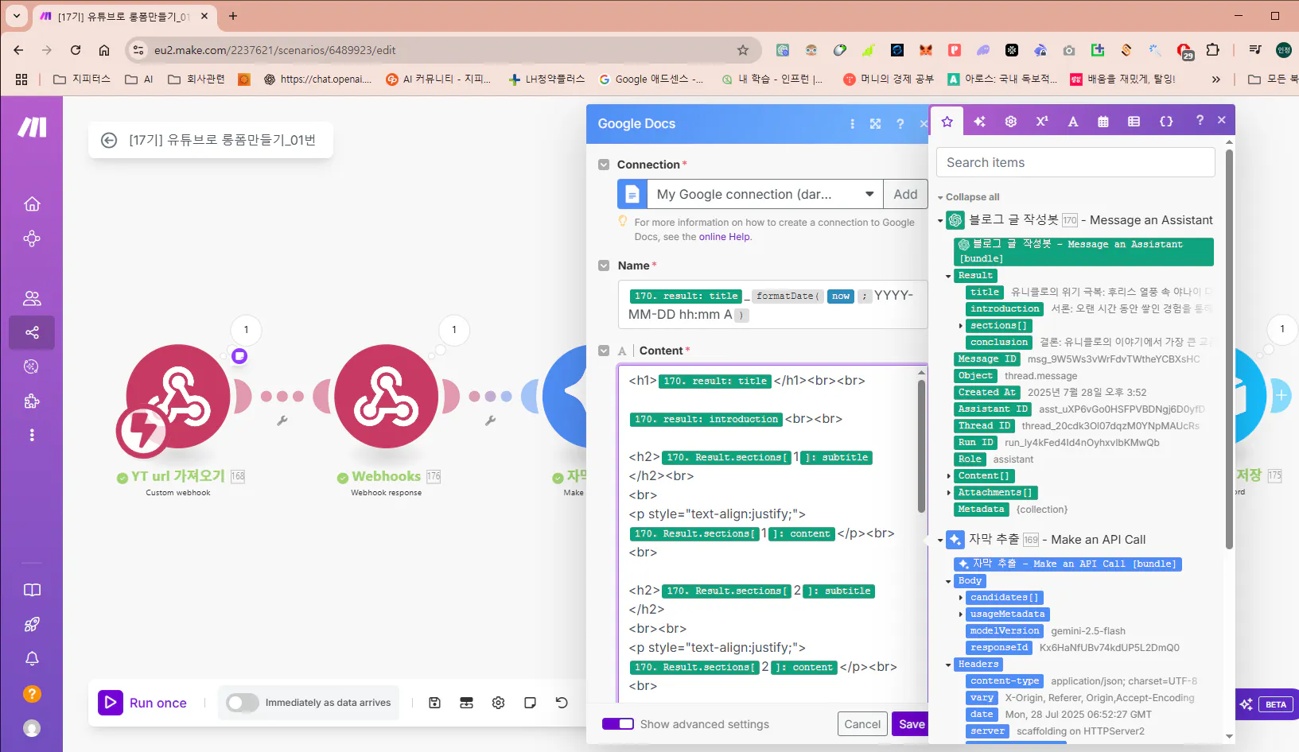Enable Show advanced settings switch
Image resolution: width=1299 pixels, height=752 pixels.
pos(618,724)
